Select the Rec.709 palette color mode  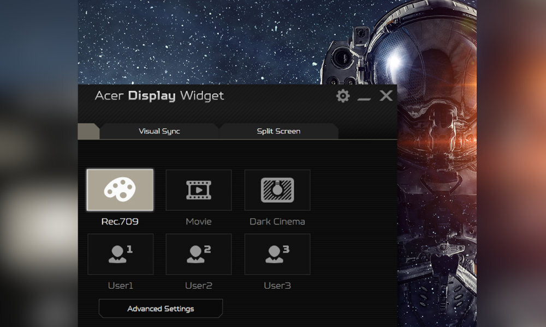[120, 190]
